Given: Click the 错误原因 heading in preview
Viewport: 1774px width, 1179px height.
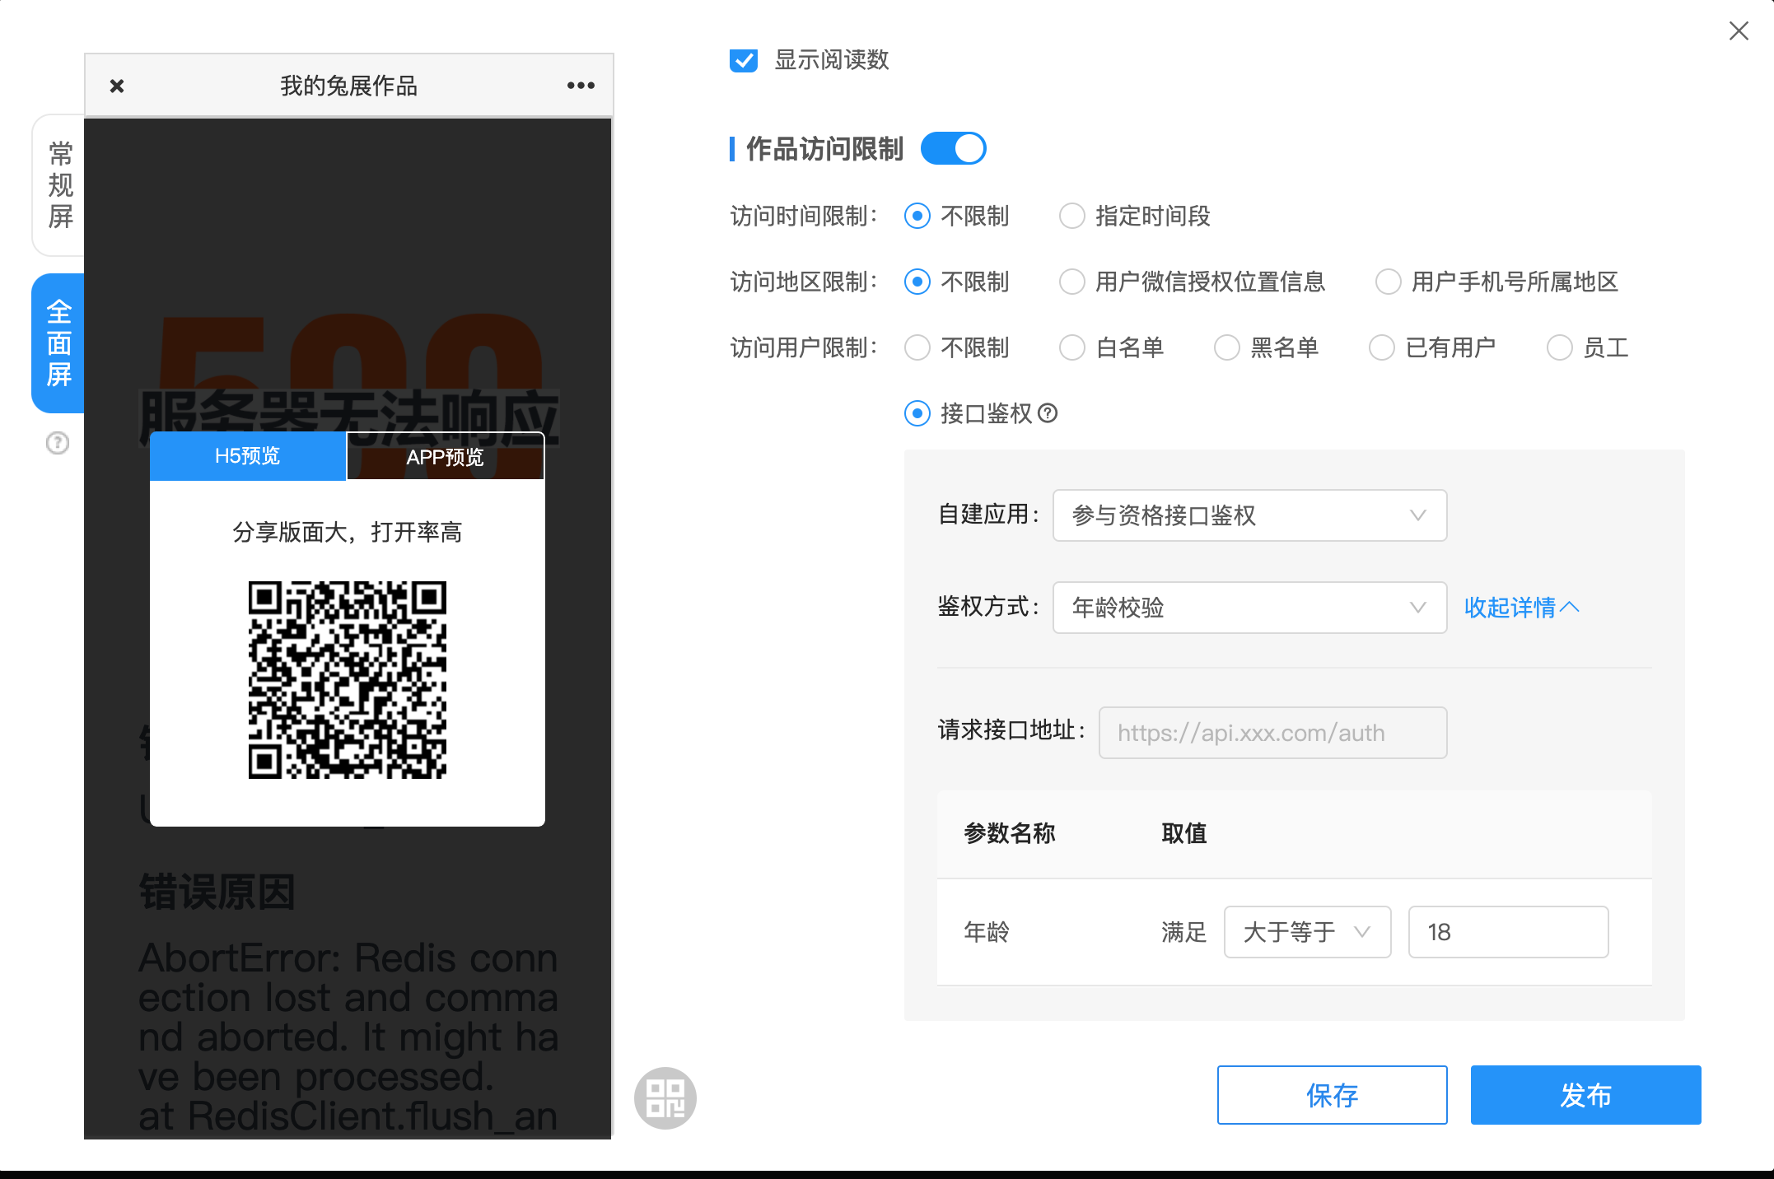Looking at the screenshot, I should tap(217, 892).
